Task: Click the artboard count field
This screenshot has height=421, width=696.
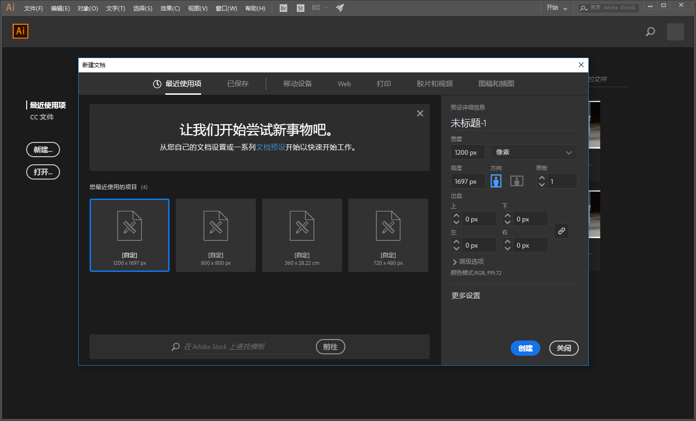Action: [562, 181]
